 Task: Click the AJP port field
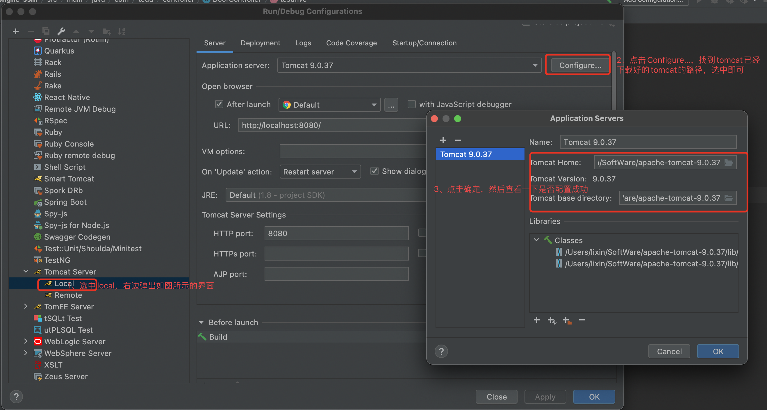pyautogui.click(x=336, y=274)
